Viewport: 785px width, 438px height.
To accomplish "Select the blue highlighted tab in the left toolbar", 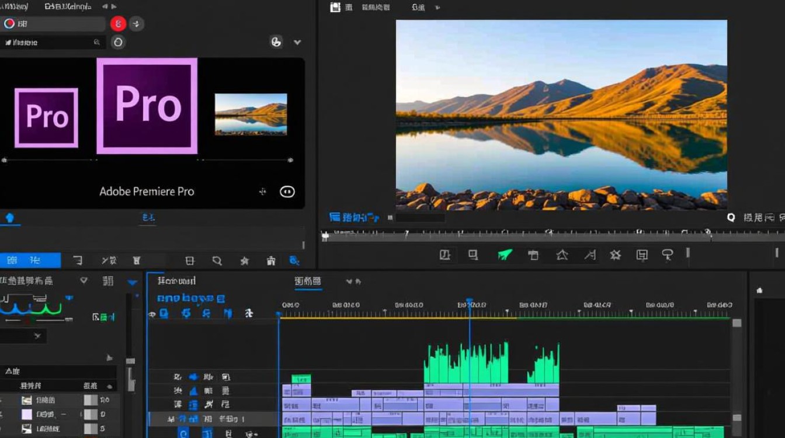I will click(x=30, y=260).
